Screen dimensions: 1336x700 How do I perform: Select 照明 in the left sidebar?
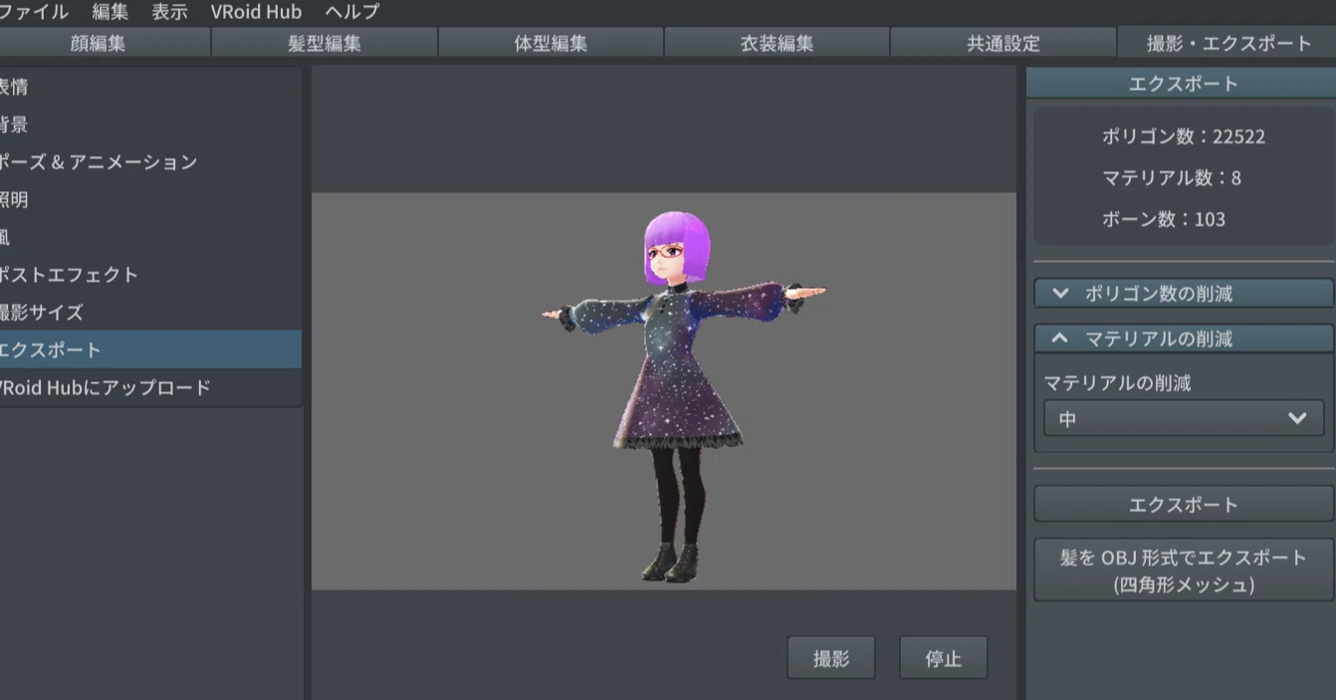click(x=149, y=199)
